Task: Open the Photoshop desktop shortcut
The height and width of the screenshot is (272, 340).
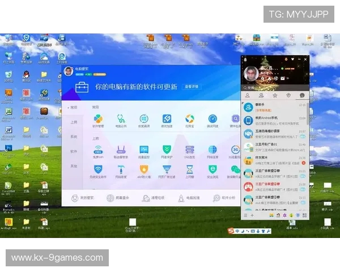Action: (8, 151)
